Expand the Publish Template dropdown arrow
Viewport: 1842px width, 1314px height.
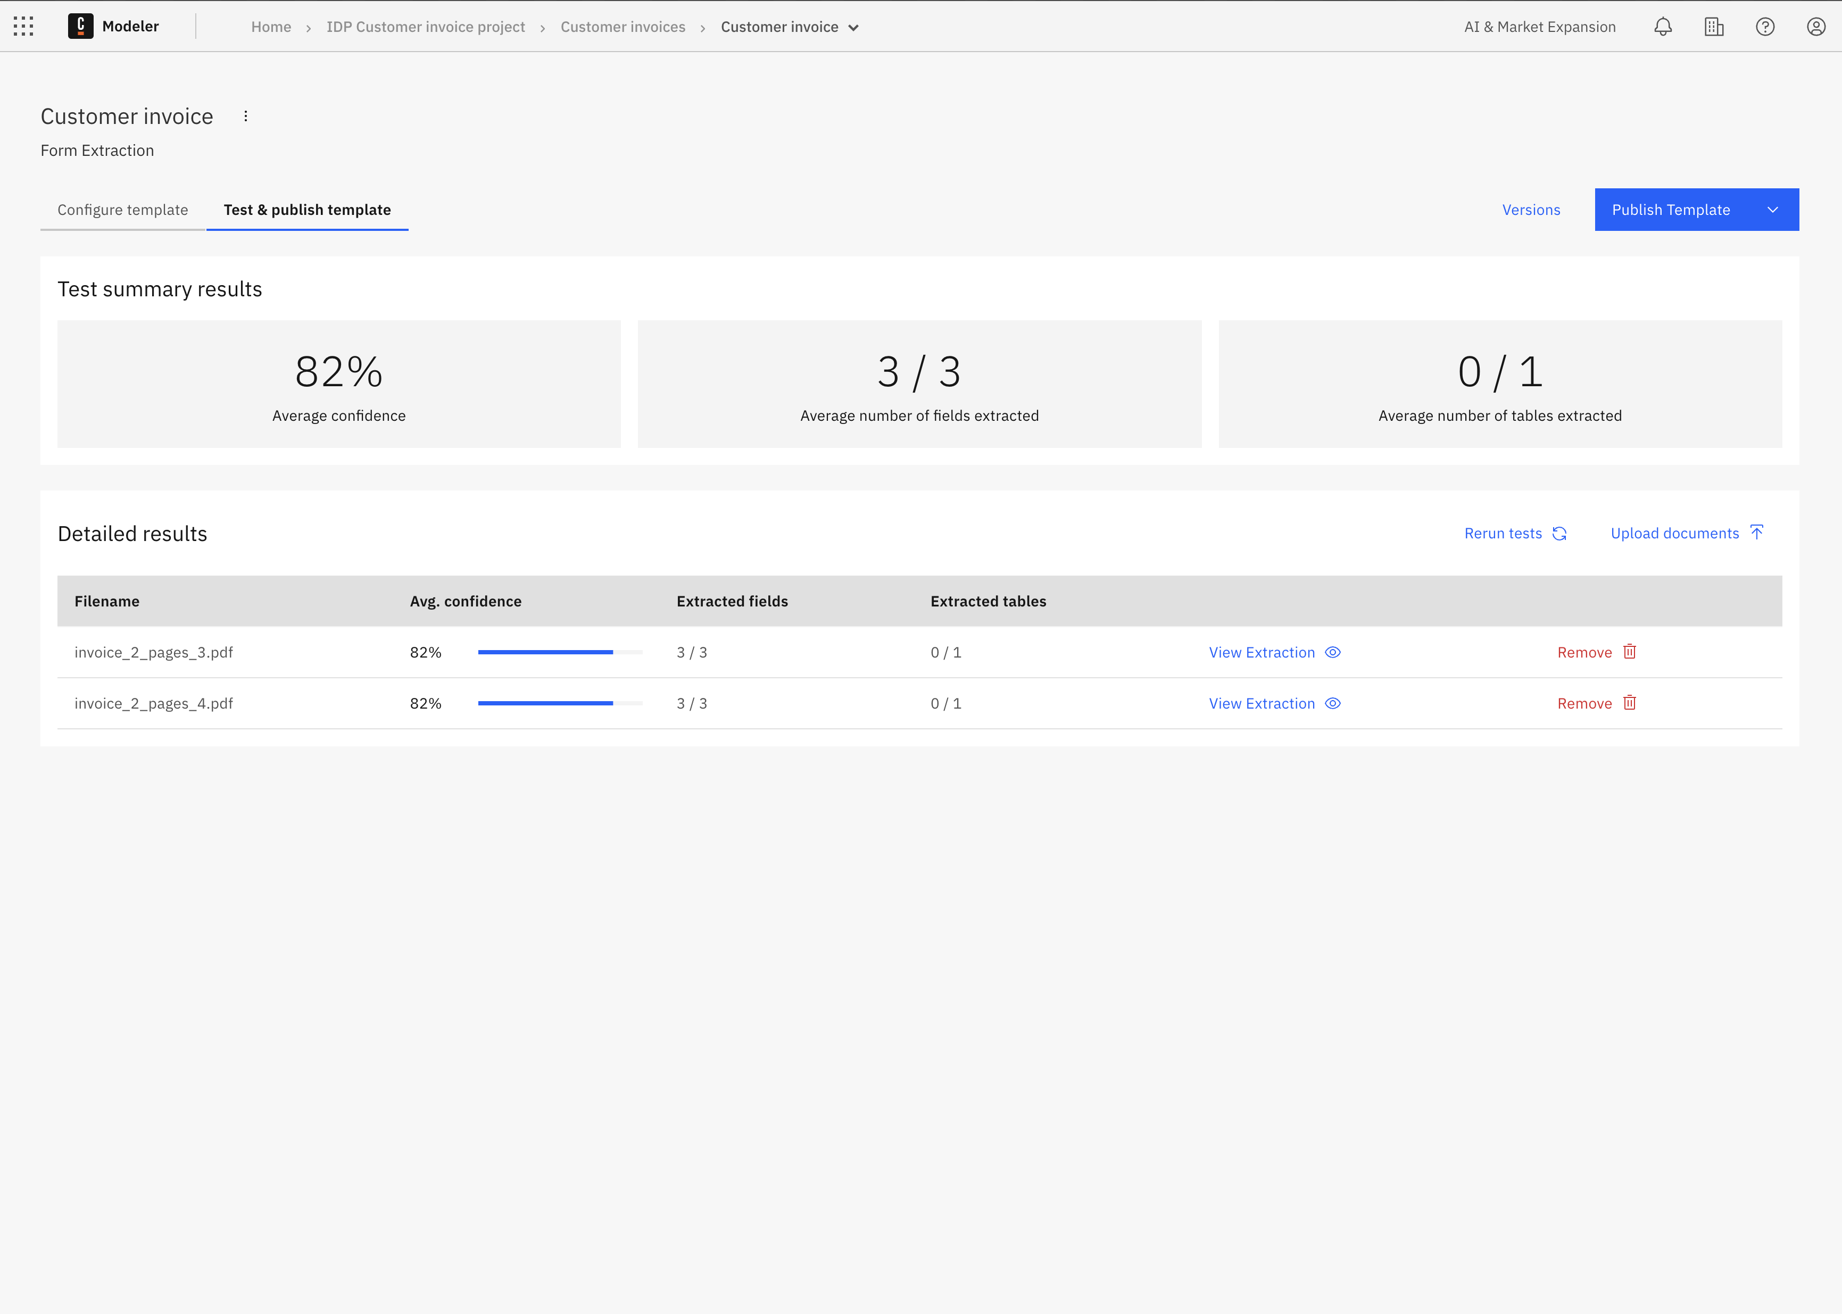1772,210
